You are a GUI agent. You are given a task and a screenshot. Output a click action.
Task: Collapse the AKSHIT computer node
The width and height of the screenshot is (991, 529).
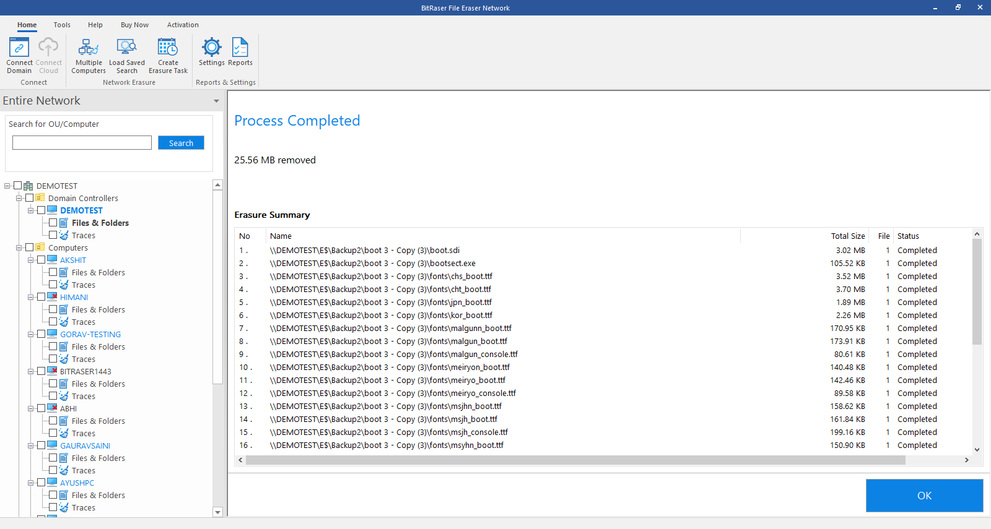click(31, 260)
